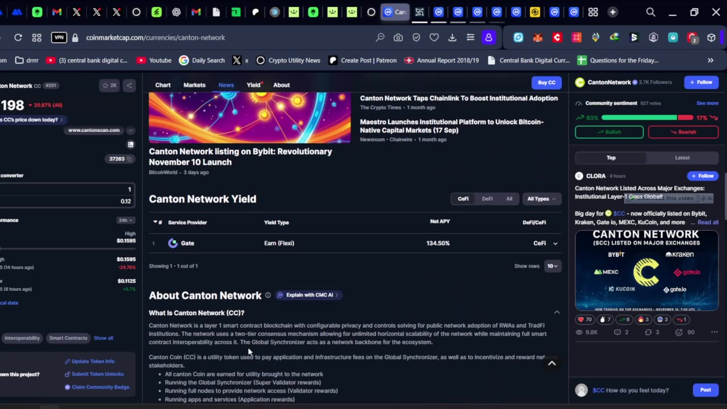Open Canton Network exchanges post image

(x=646, y=270)
